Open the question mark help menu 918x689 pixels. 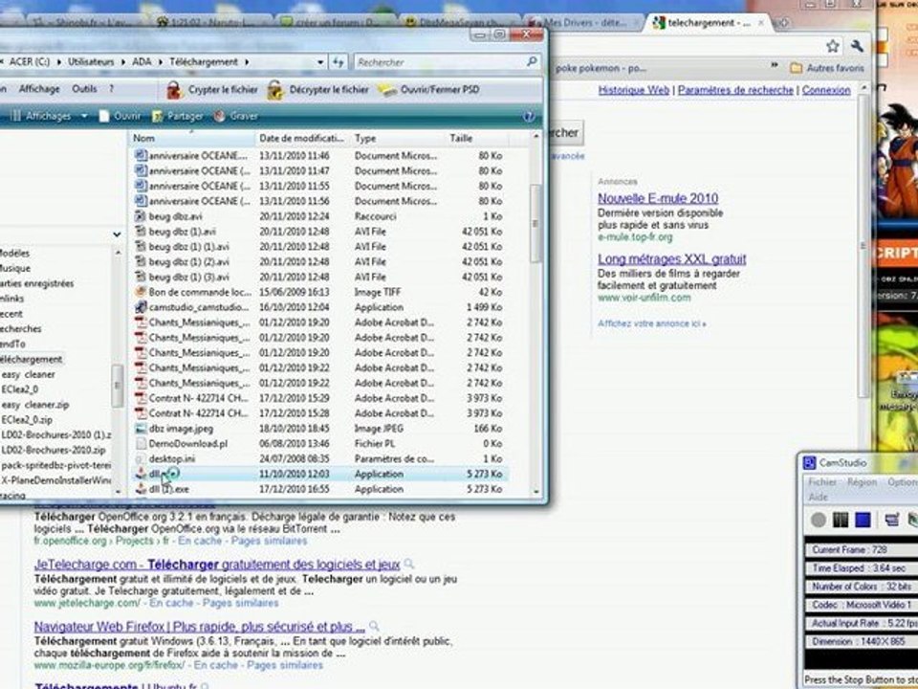[111, 89]
